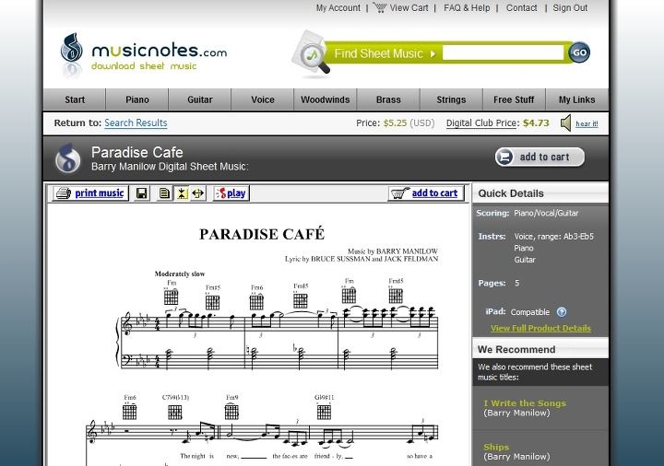Click the Musicnotes badge beside Paradise Cafe title

[67, 158]
